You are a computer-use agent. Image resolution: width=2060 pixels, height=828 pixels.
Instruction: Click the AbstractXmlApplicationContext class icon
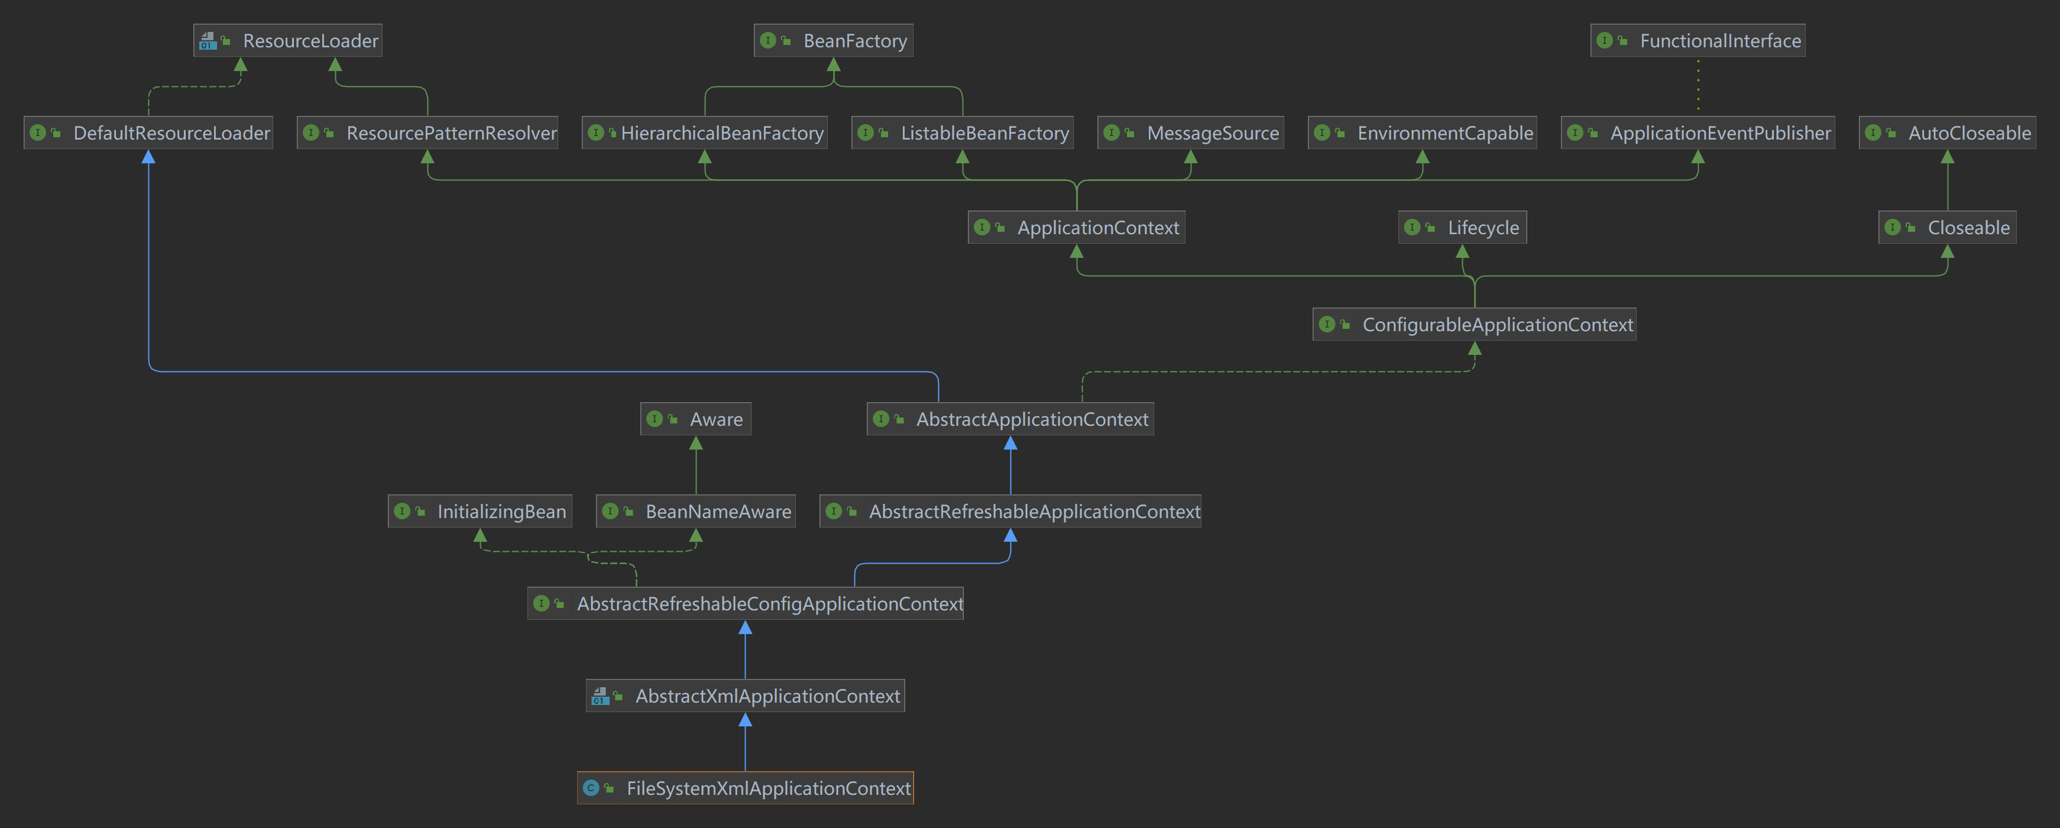[601, 696]
